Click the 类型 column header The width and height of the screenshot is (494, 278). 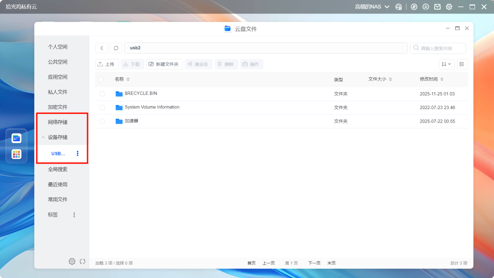tap(338, 79)
